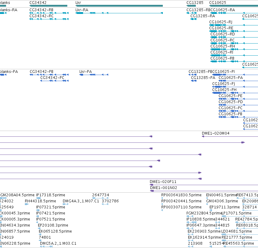Select protein CG10625-PE

(x=230, y=96)
